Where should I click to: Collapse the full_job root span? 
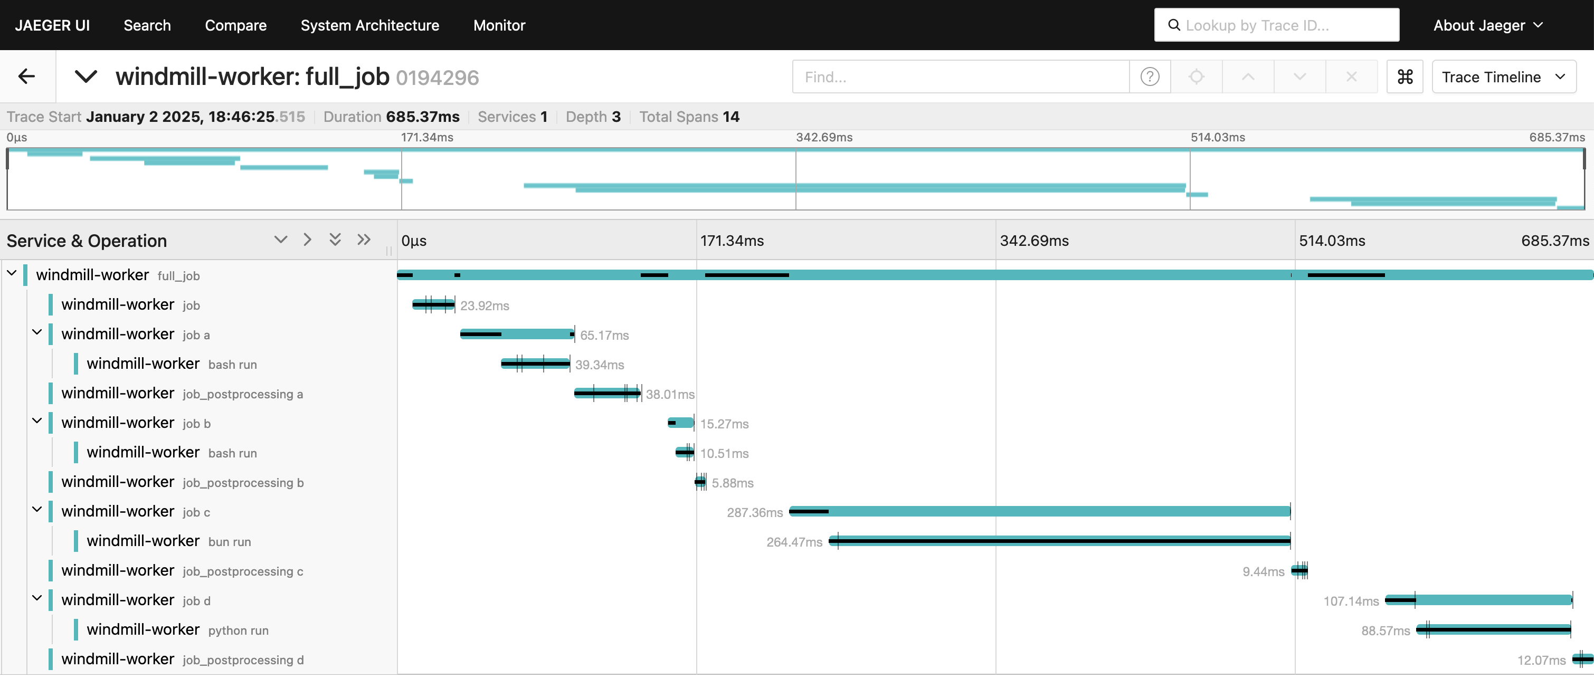tap(12, 273)
